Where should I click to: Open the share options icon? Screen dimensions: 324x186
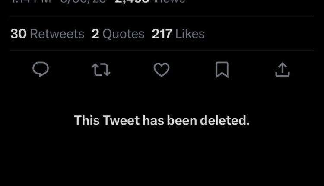[x=282, y=70]
